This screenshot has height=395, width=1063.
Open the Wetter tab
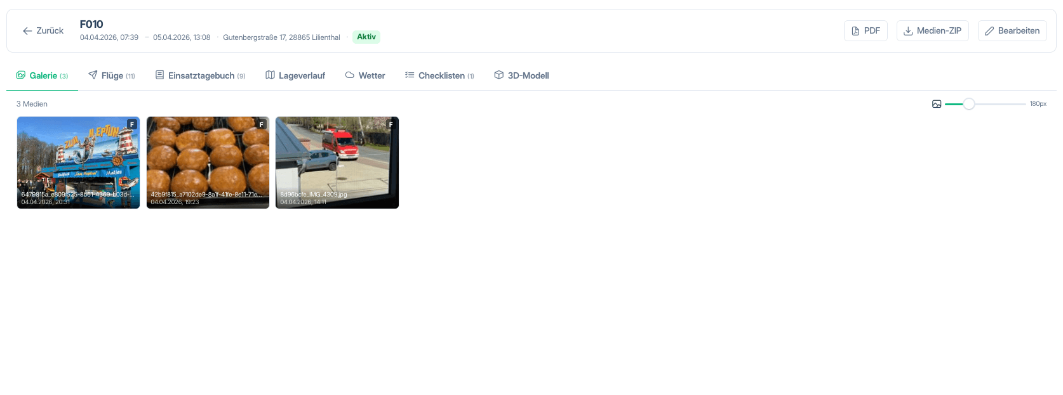point(365,75)
